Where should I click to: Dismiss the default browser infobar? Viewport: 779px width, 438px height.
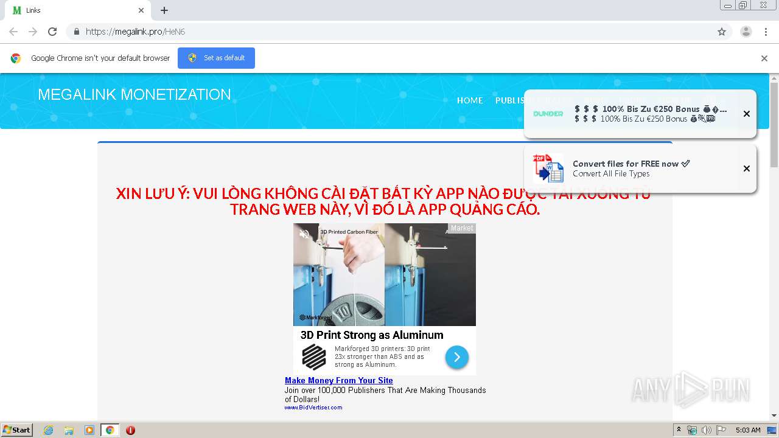point(764,58)
